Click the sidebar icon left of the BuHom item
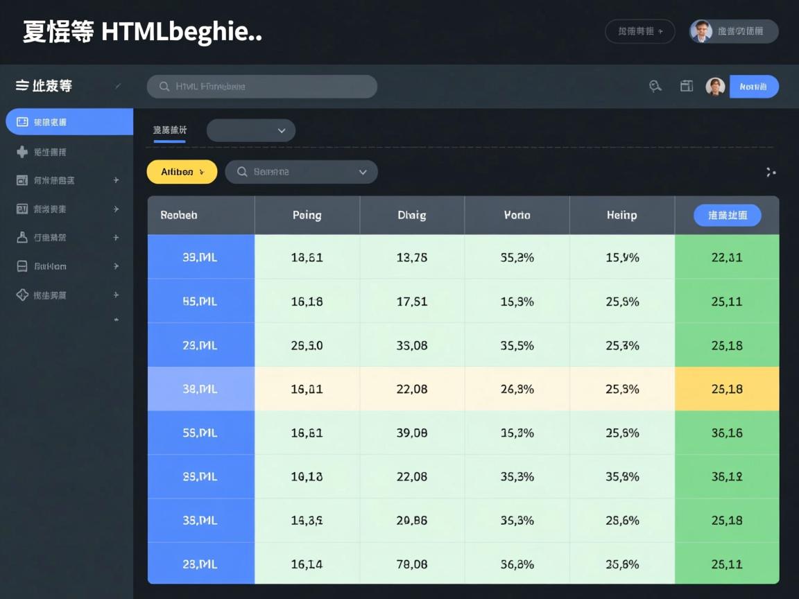Viewport: 799px width, 599px height. [22, 266]
